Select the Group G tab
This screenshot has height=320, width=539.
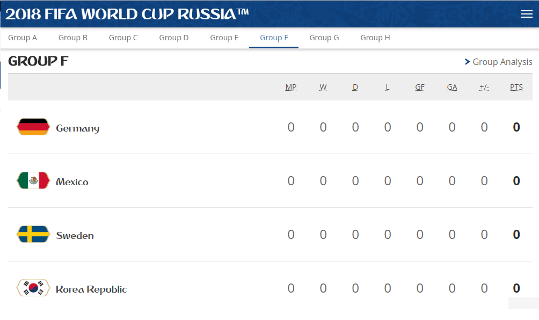pos(324,38)
